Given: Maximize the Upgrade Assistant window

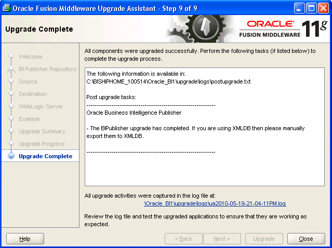Looking at the screenshot, I should (311, 8).
